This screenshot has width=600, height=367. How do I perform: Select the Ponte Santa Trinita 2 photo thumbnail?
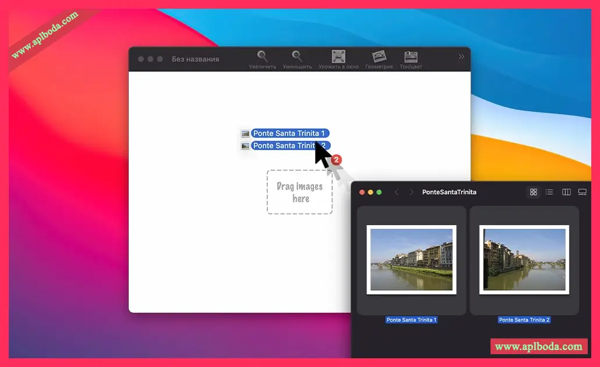coord(524,259)
